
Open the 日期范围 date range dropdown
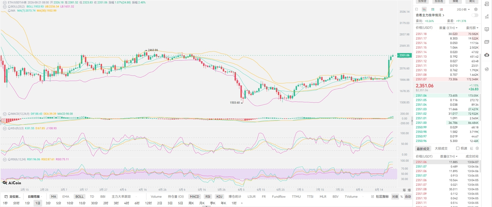coord(35,196)
